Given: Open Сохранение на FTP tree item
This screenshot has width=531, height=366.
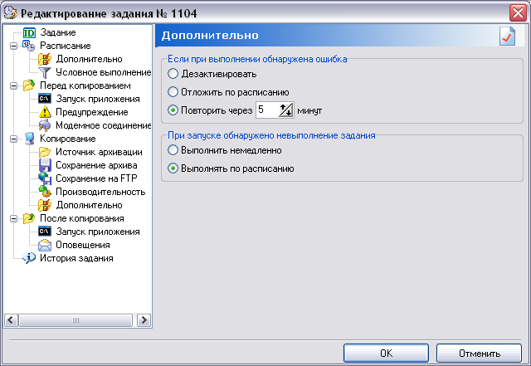Looking at the screenshot, I should [x=95, y=178].
